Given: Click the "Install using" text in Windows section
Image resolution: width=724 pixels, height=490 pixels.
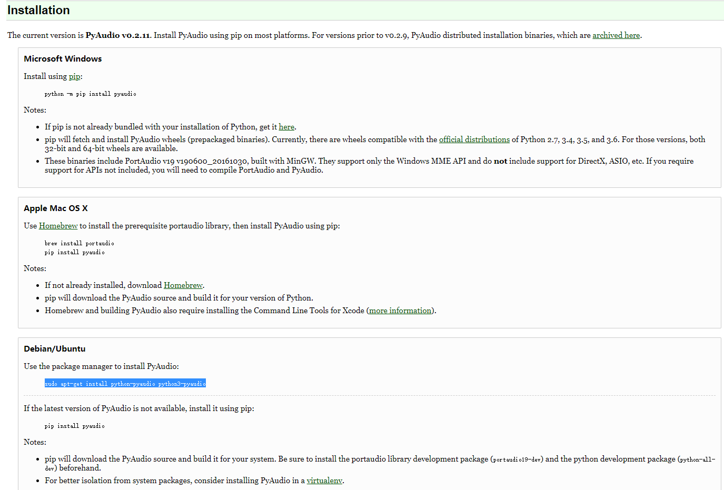Looking at the screenshot, I should tap(45, 76).
